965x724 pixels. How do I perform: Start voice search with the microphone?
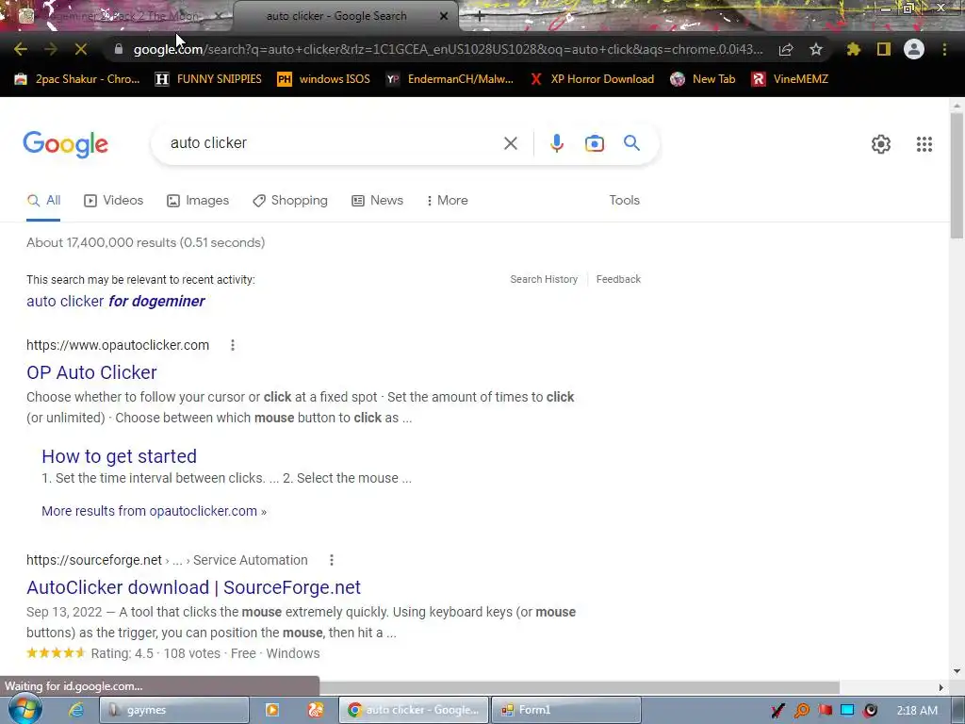556,143
